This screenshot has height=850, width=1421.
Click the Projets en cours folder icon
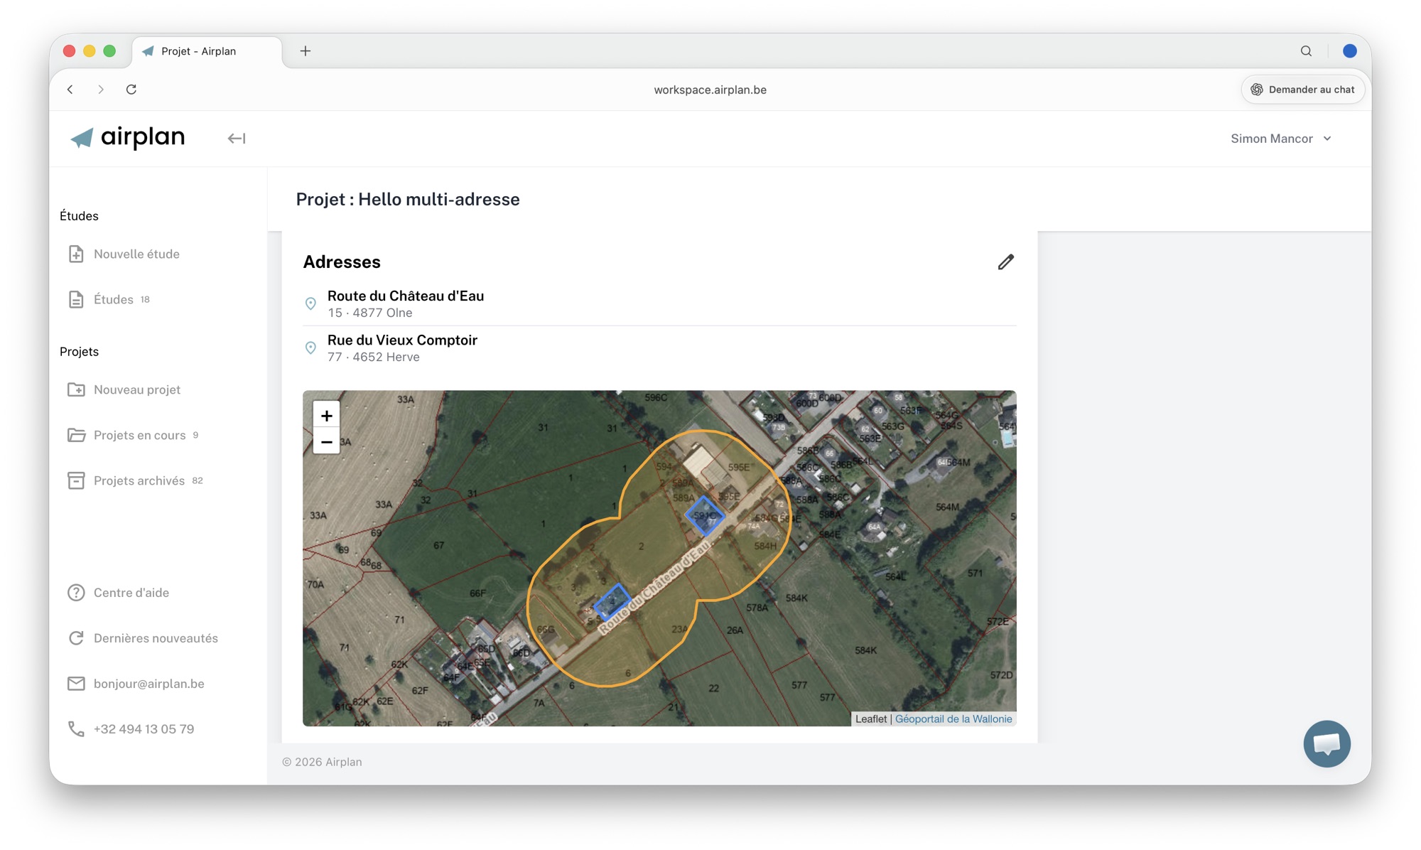[76, 435]
